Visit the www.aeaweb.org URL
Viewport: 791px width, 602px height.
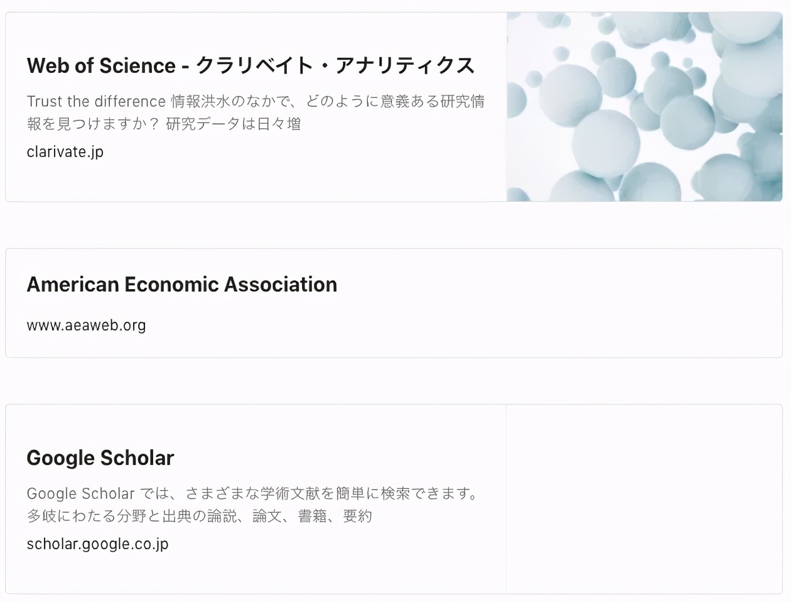[x=85, y=325]
